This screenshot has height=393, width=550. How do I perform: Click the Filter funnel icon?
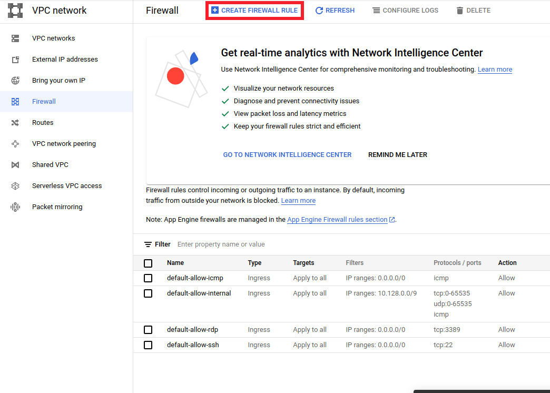[x=149, y=244]
